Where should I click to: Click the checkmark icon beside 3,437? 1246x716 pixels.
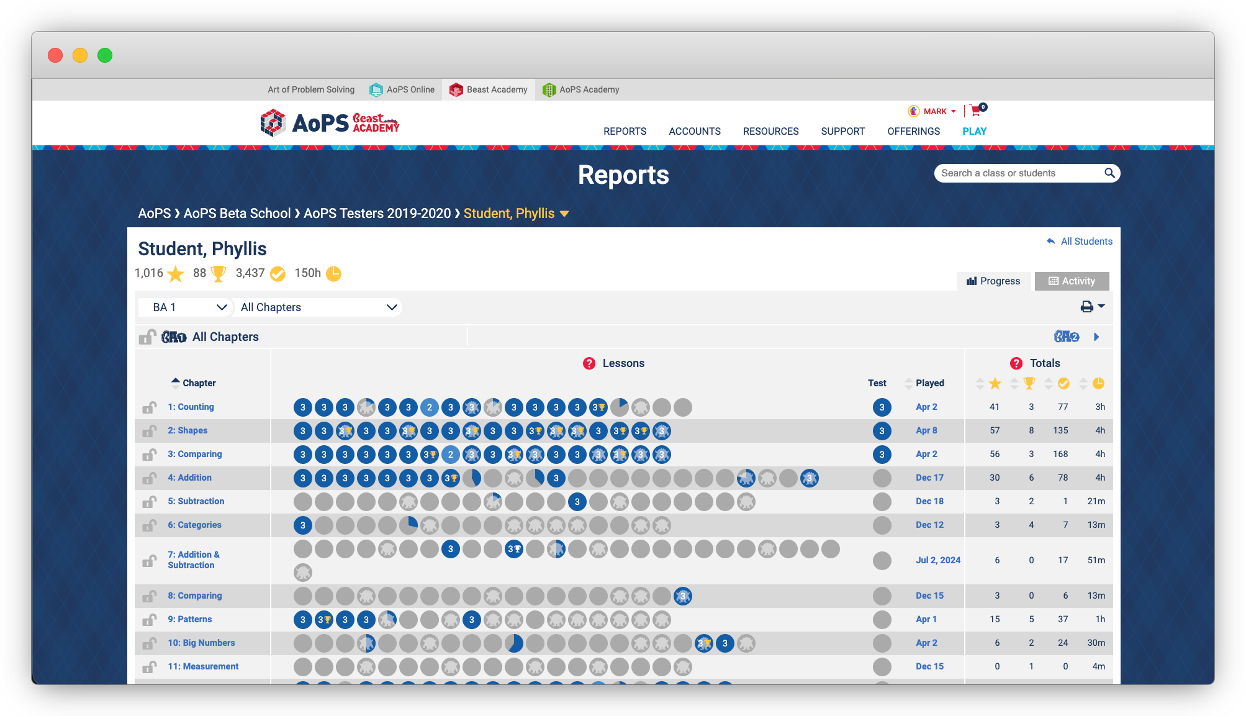tap(278, 273)
